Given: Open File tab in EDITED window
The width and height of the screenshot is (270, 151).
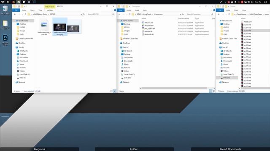Looking at the screenshot, I should (16, 10).
